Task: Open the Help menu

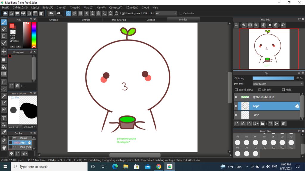Action: 155,7
